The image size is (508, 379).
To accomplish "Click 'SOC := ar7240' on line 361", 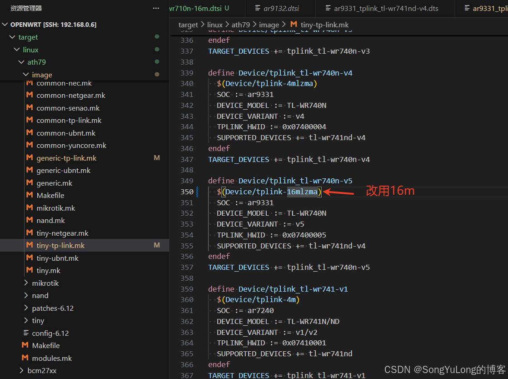I will tap(245, 311).
